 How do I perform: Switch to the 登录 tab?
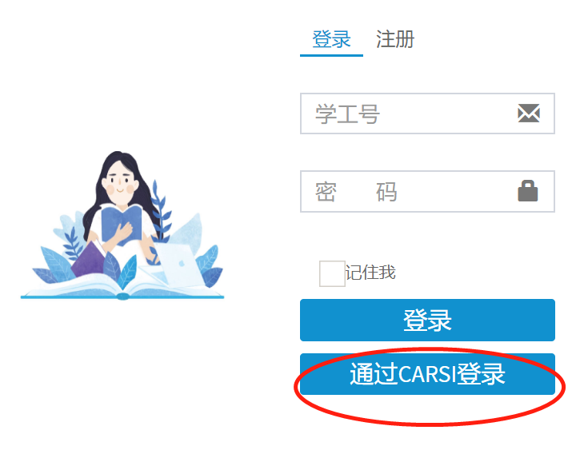tap(331, 39)
